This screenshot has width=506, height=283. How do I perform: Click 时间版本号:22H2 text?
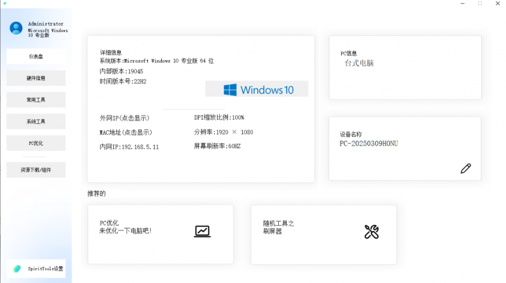coord(123,82)
